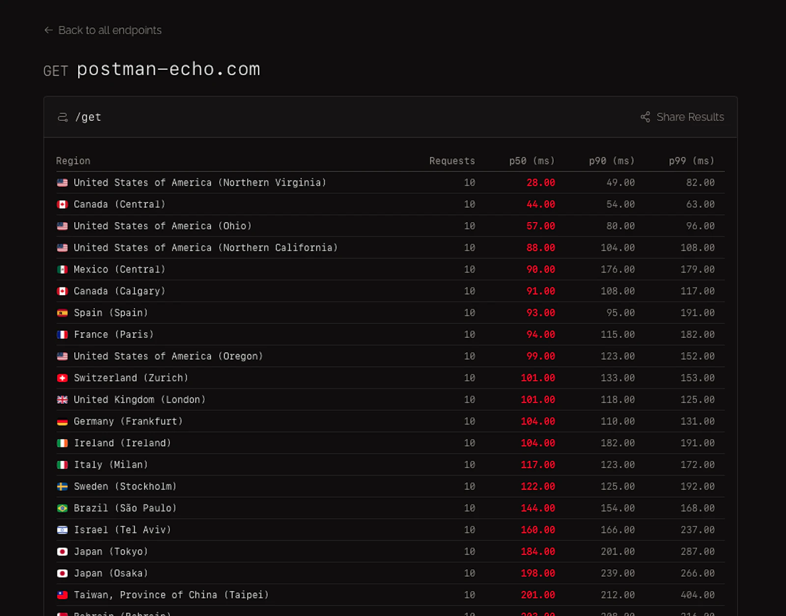Click the 182.00 p90 value for Ireland
This screenshot has width=786, height=616.
pyautogui.click(x=618, y=443)
